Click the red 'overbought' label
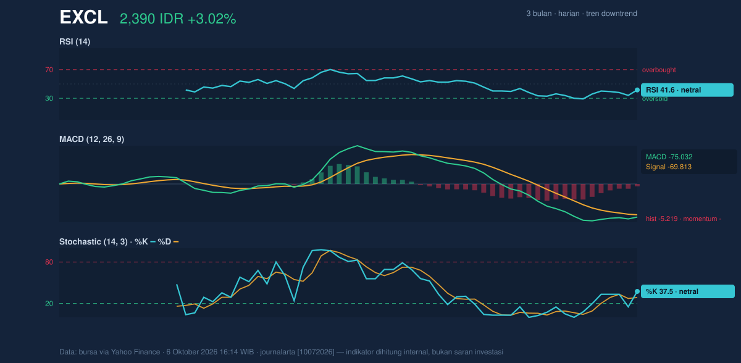This screenshot has height=363, width=741. [659, 70]
